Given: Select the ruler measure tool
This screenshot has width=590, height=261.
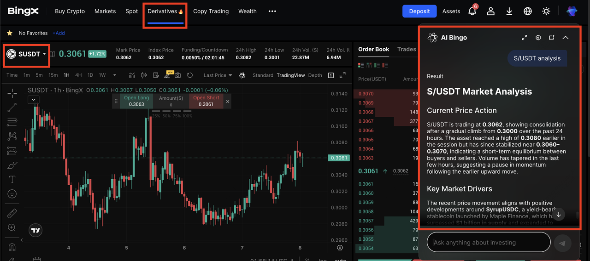Looking at the screenshot, I should pyautogui.click(x=12, y=214).
